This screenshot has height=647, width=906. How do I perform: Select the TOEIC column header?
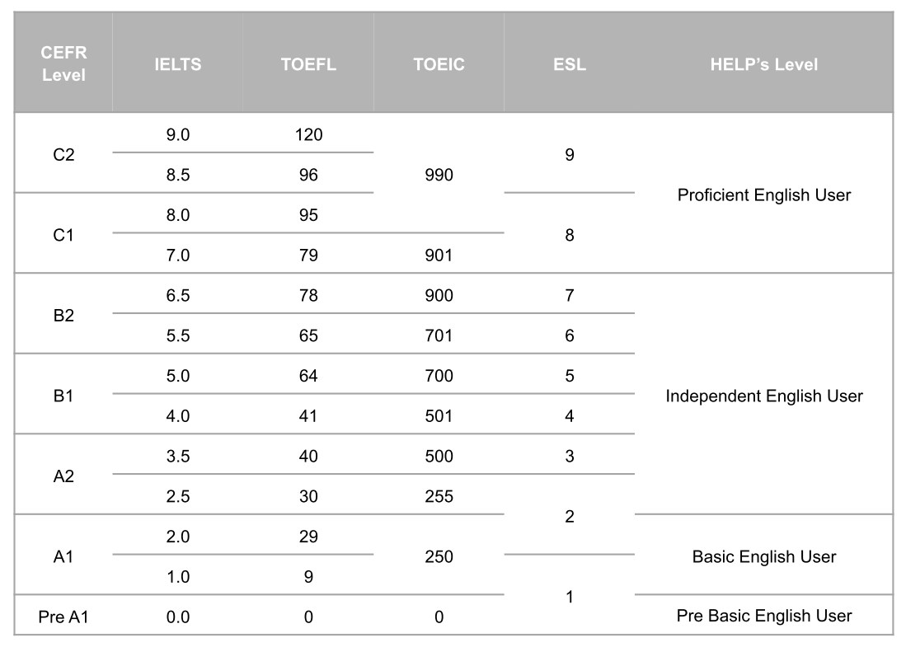tap(439, 64)
